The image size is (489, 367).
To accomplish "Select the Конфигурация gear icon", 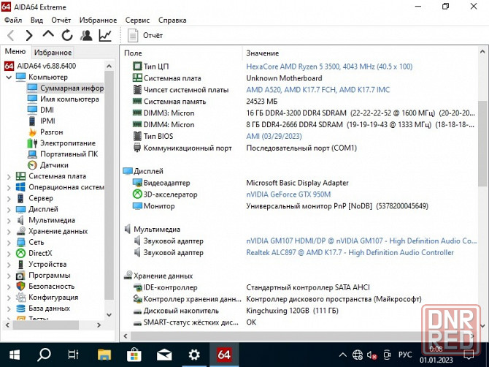I will tap(20, 298).
